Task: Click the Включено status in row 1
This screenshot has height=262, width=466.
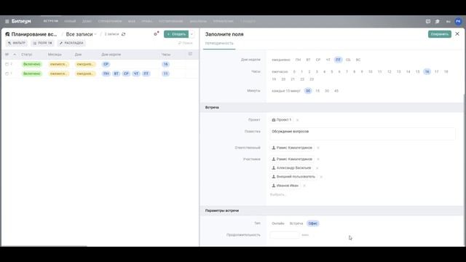Action: click(32, 74)
